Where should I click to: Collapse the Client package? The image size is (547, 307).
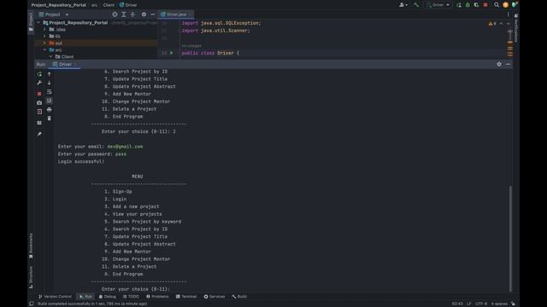[51, 56]
